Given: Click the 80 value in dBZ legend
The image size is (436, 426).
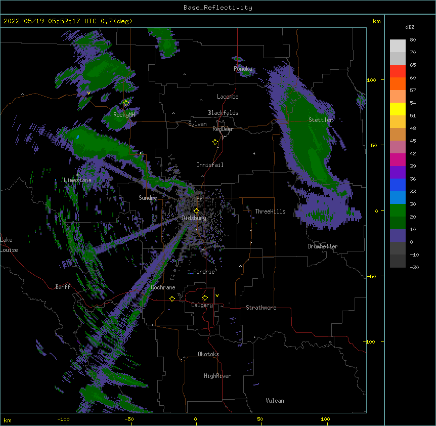Looking at the screenshot, I should tap(413, 40).
